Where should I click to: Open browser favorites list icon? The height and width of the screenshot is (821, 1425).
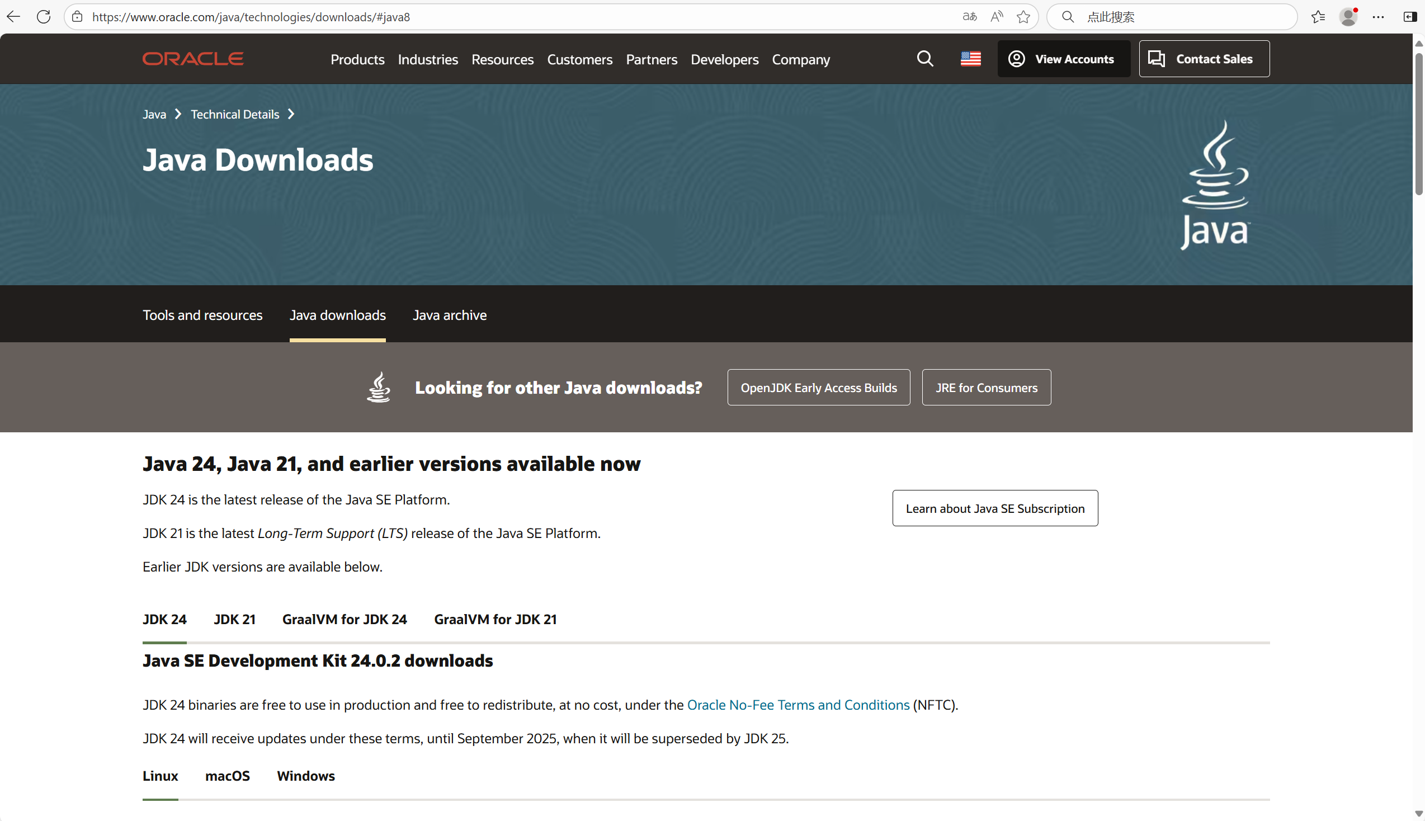pos(1318,17)
